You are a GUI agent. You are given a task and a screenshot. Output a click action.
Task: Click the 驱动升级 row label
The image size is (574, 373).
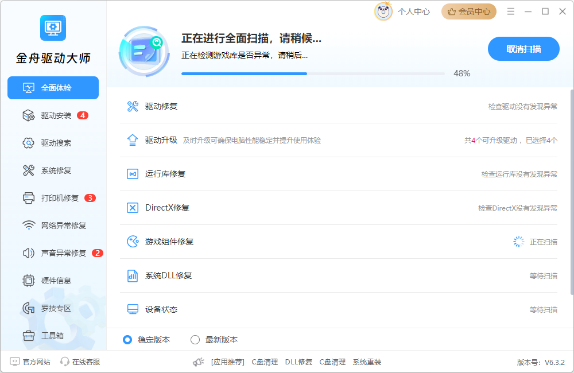tap(161, 140)
